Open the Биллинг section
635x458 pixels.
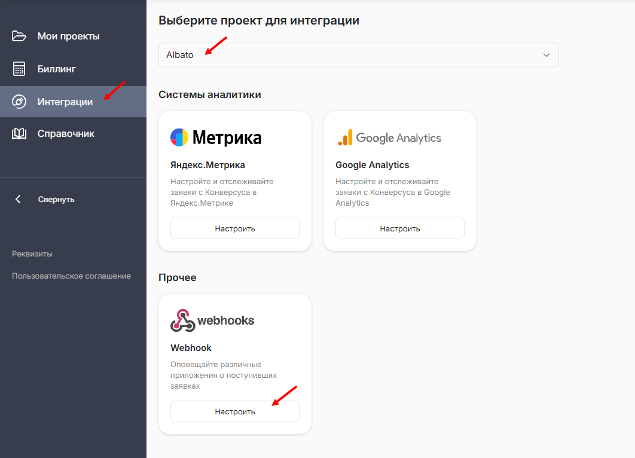click(57, 69)
